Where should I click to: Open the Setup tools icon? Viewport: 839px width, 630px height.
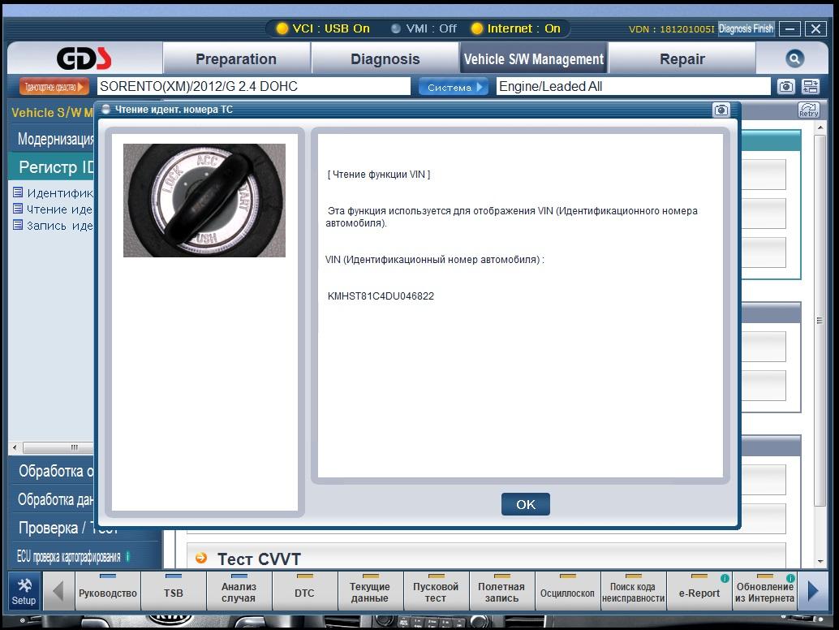[24, 591]
